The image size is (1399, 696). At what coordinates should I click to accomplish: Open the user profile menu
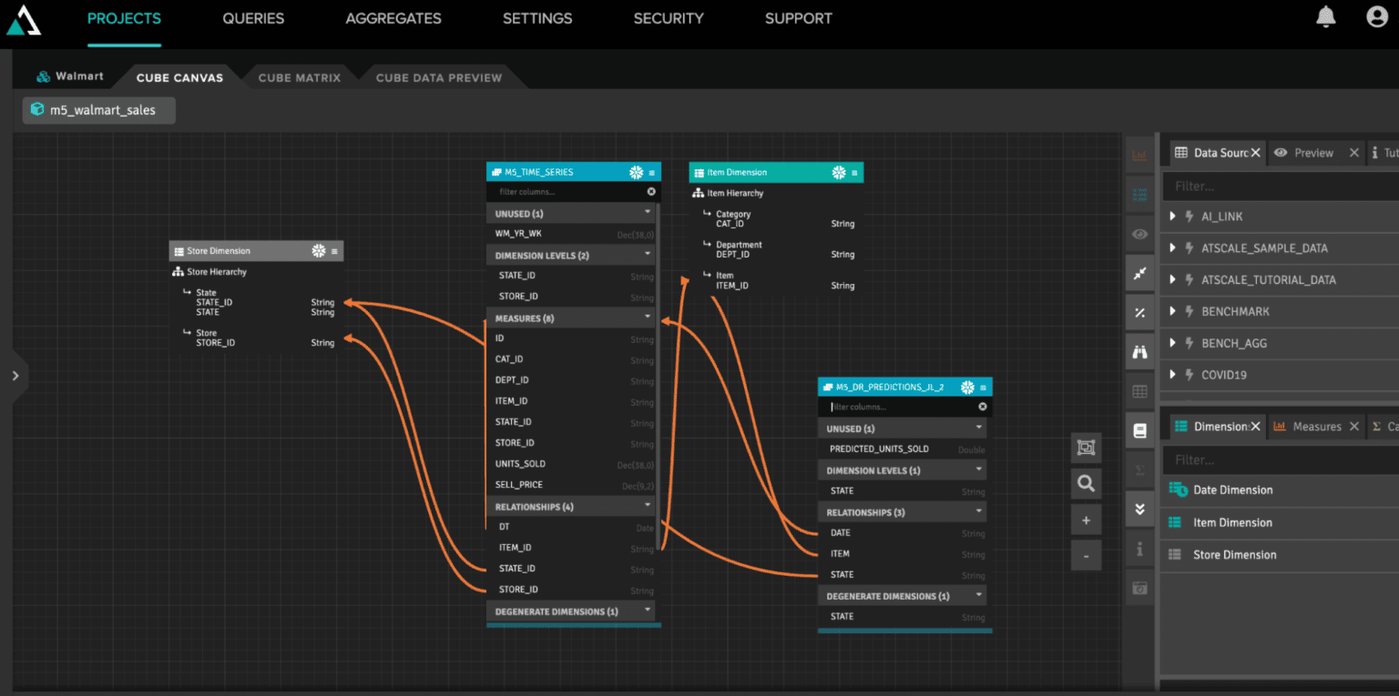[x=1376, y=17]
